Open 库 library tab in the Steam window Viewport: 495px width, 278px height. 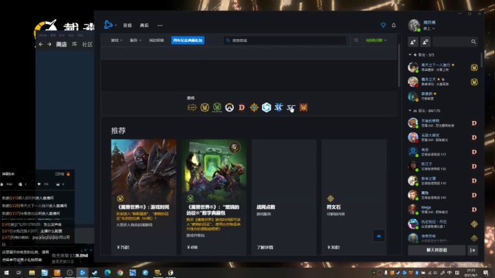coord(74,44)
